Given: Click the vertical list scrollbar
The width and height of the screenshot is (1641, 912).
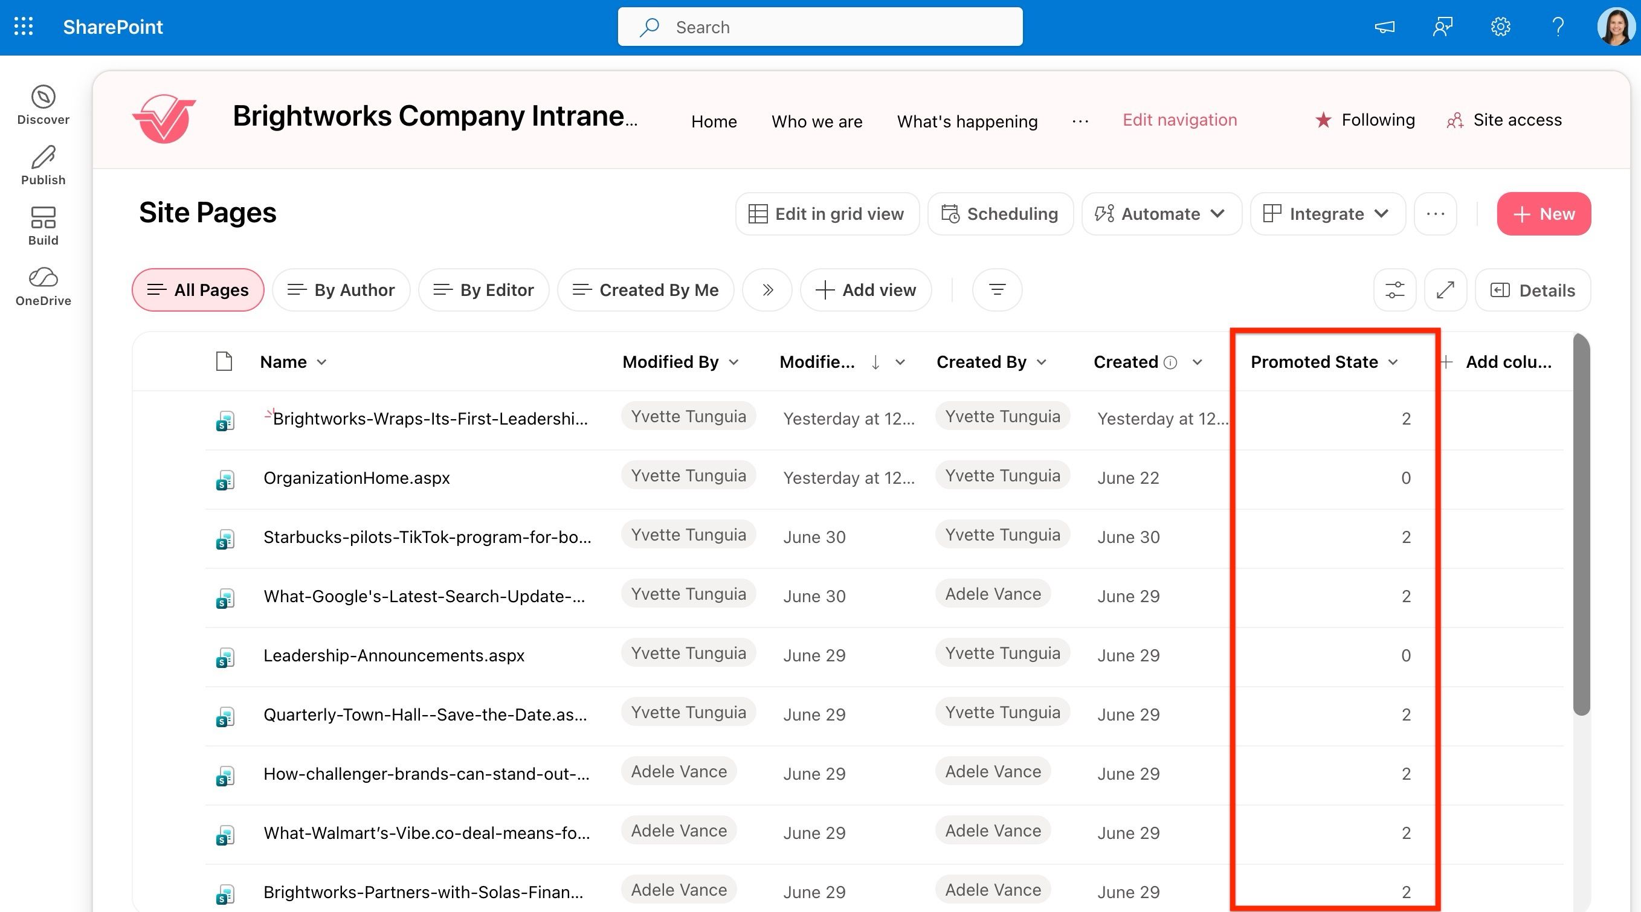Looking at the screenshot, I should pos(1581,524).
